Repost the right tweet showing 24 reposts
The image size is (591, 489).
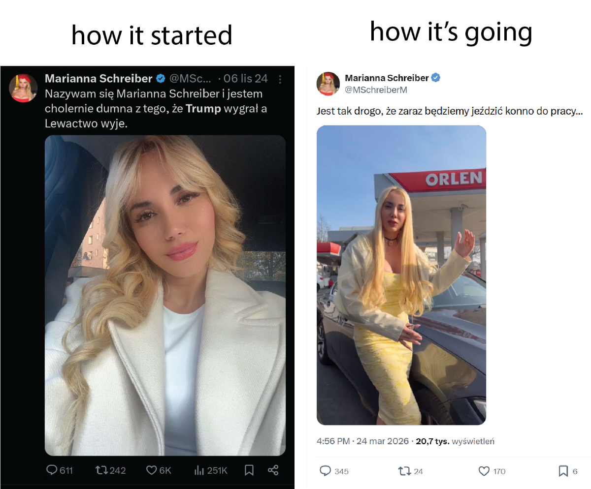(x=410, y=471)
